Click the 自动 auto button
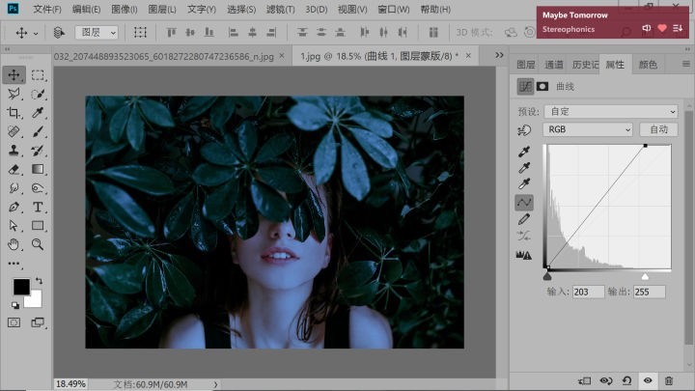Viewport: 695px width, 391px height. point(658,129)
